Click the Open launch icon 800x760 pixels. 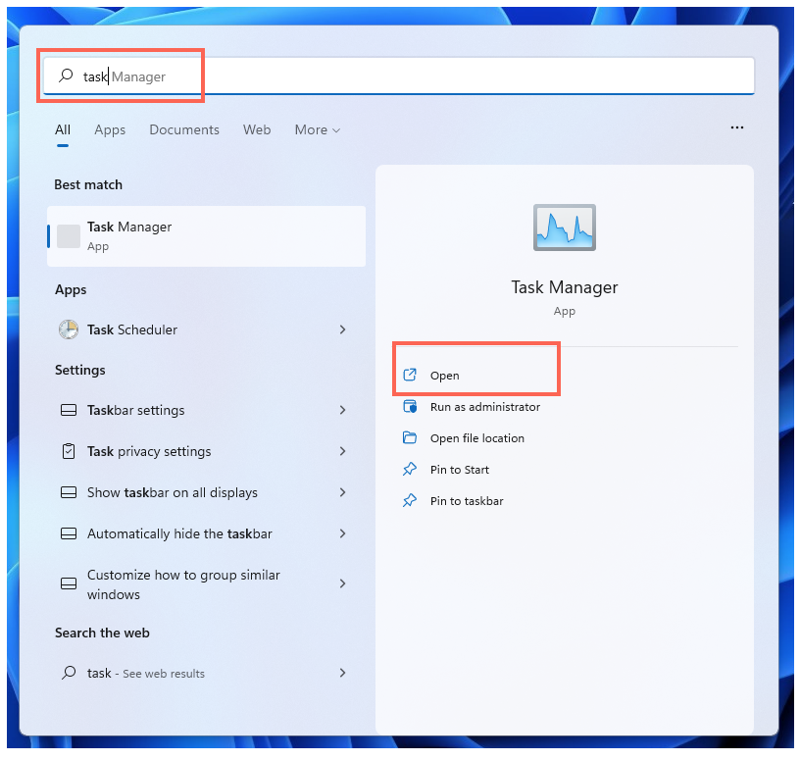[410, 376]
